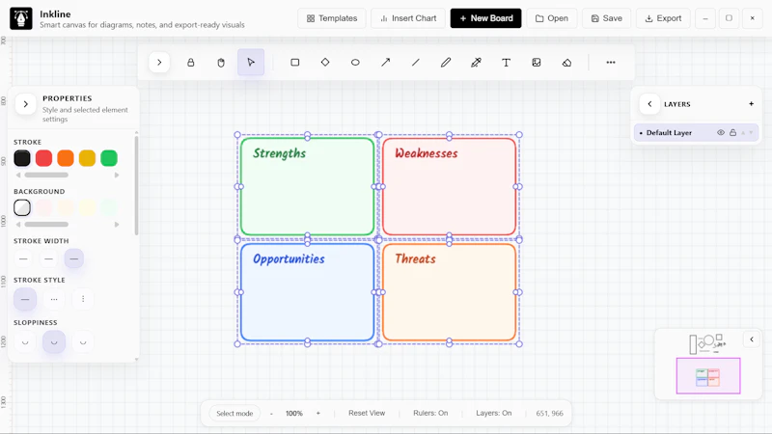
Task: Choose dotted stroke style
Action: point(83,299)
